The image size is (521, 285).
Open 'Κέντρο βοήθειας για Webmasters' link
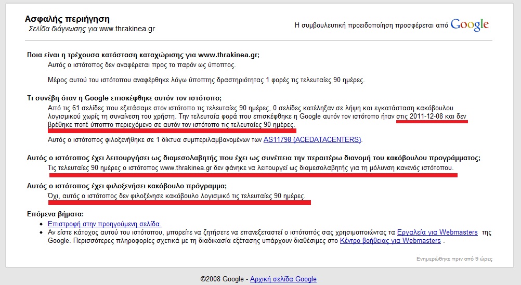click(x=390, y=240)
